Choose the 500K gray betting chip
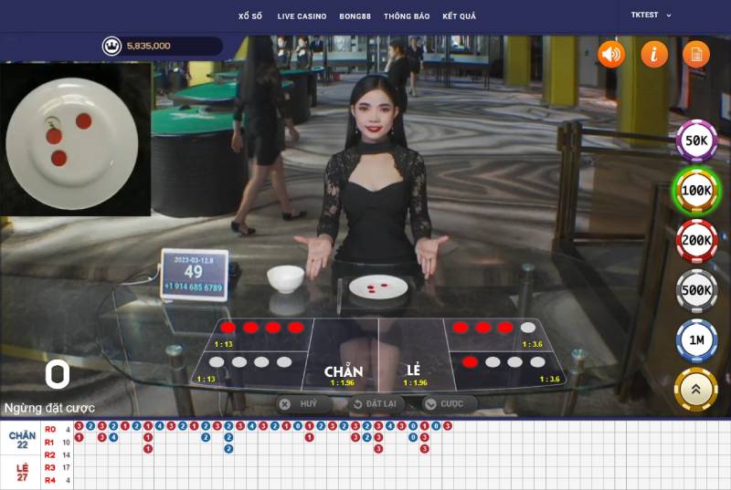This screenshot has height=490, width=731. point(696,290)
